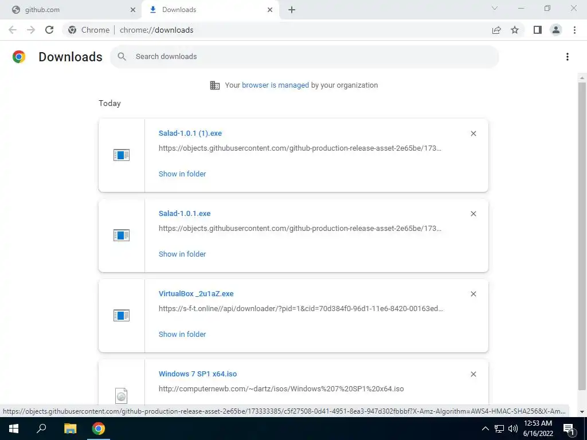Remove VirtualBox _2u1aZ.exe from the list
Image resolution: width=587 pixels, height=440 pixels.
click(x=473, y=294)
